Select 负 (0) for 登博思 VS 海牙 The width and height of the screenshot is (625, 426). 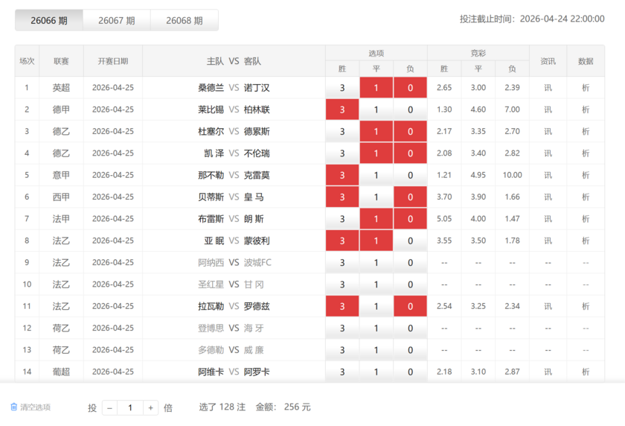(410, 328)
